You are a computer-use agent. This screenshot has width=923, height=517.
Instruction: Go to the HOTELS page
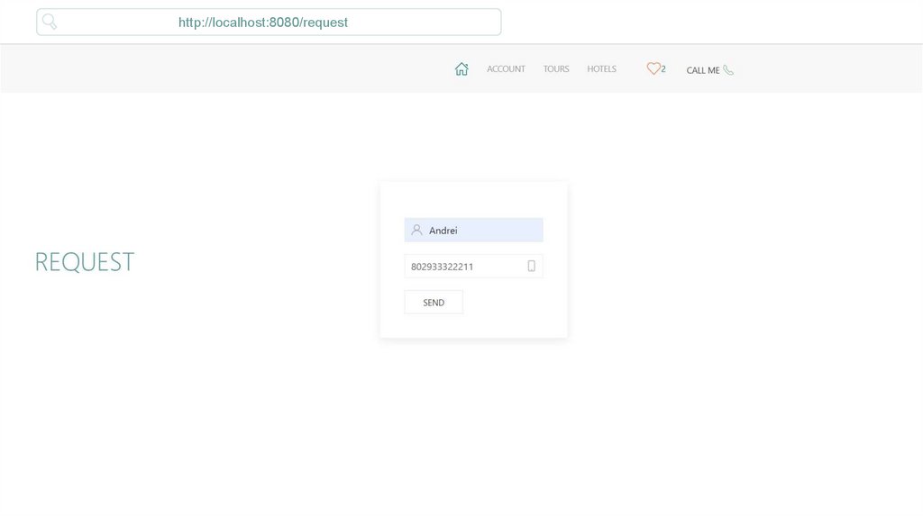[x=601, y=68]
